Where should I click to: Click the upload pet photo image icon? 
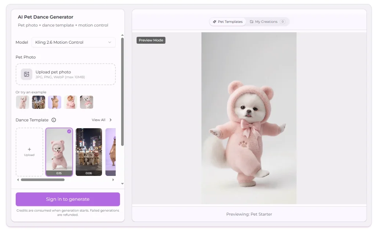[x=26, y=74]
